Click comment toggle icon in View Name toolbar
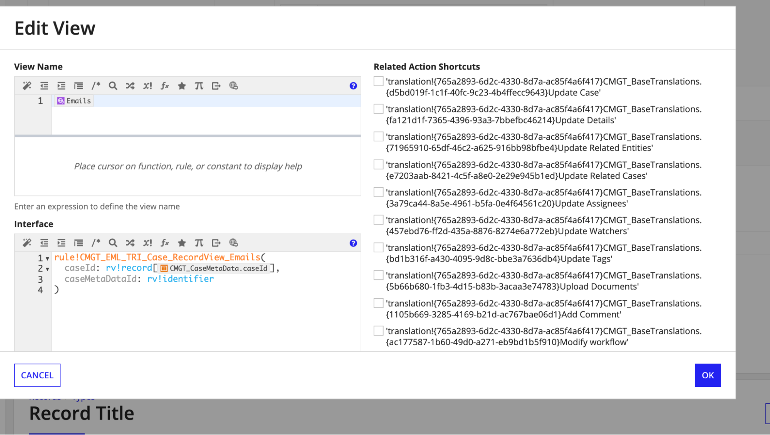Viewport: 770px width, 435px height. 96,86
